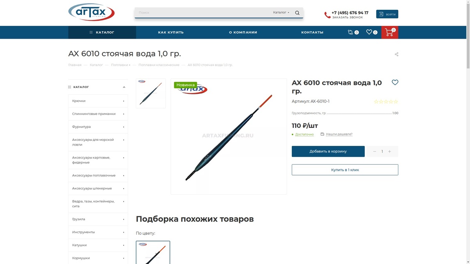Open Кормушки sidebar category
The image size is (470, 264).
(98, 258)
